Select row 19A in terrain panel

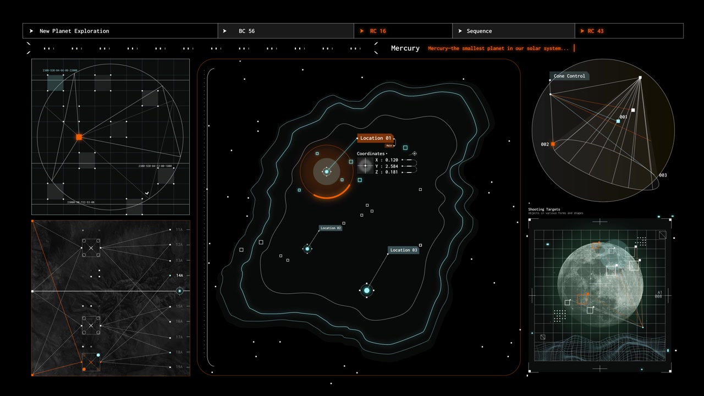point(179,367)
